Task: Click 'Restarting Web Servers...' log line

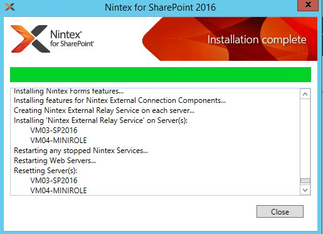Action: point(55,161)
